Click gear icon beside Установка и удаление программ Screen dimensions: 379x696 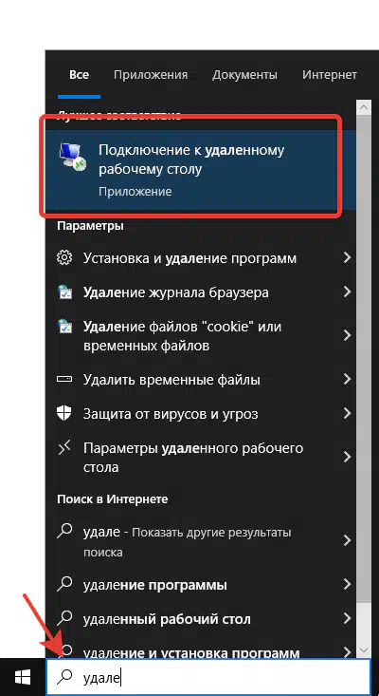[x=64, y=257]
